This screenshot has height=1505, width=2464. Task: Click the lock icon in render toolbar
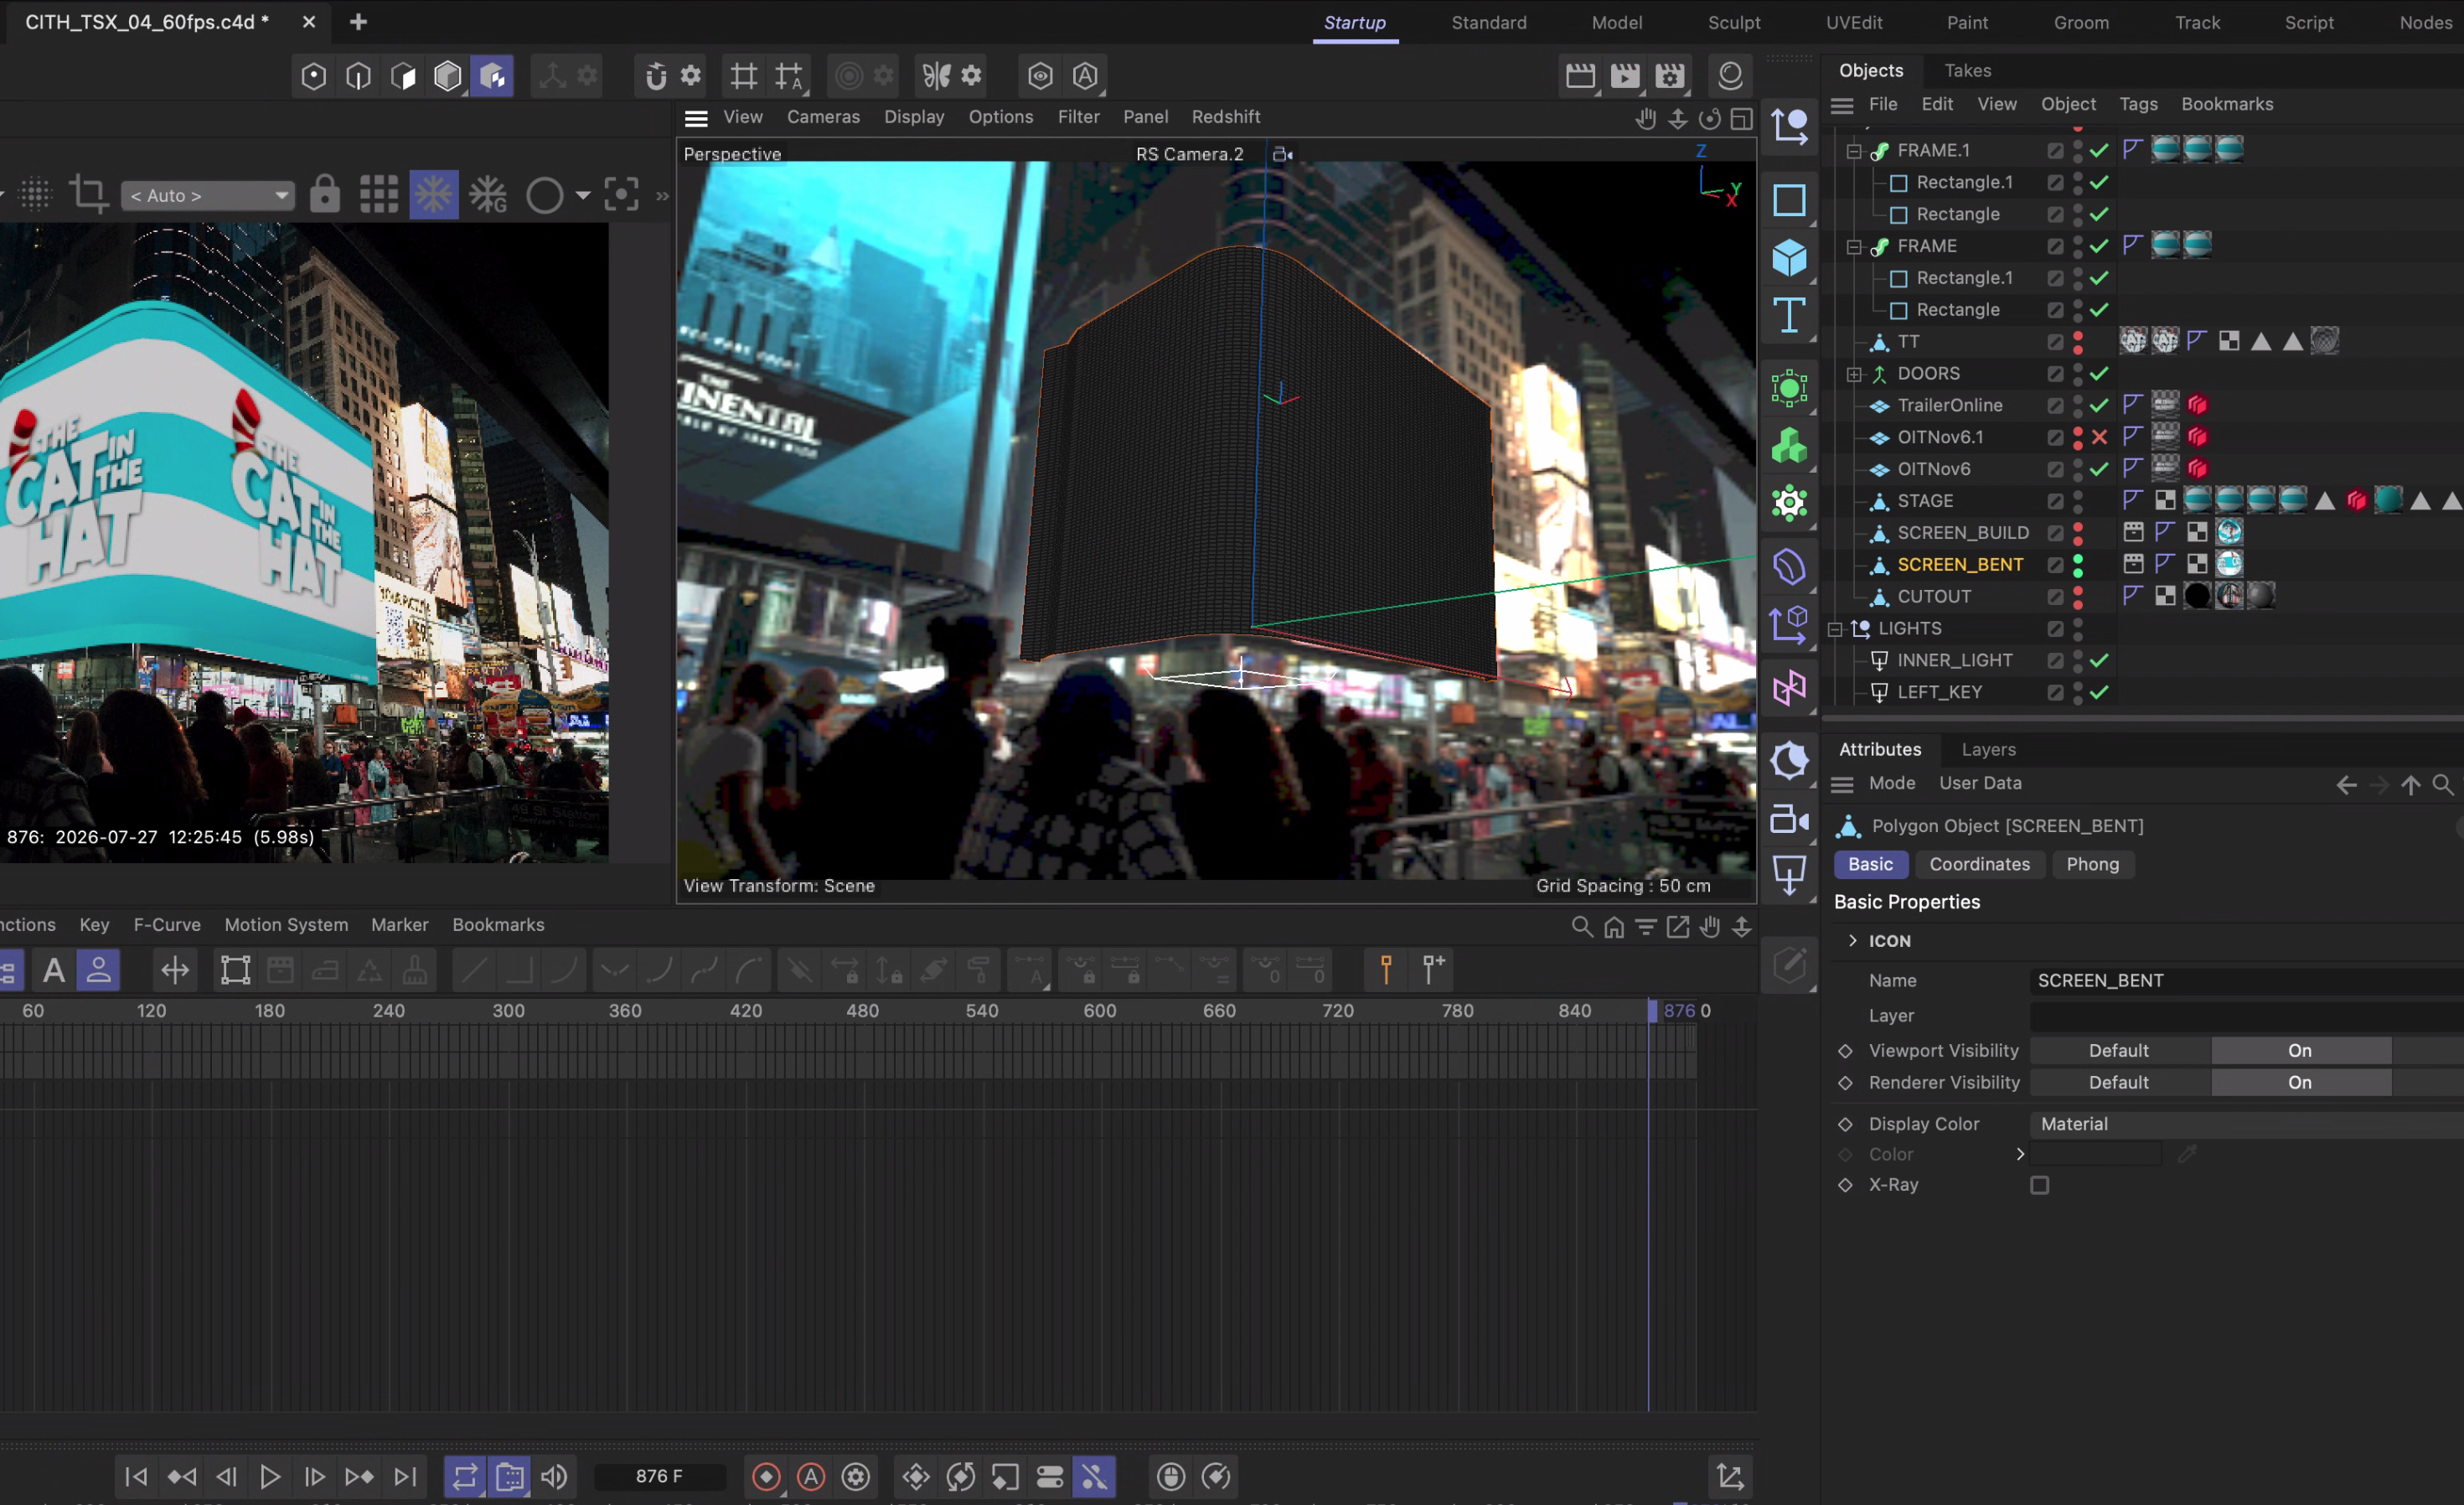[x=324, y=194]
